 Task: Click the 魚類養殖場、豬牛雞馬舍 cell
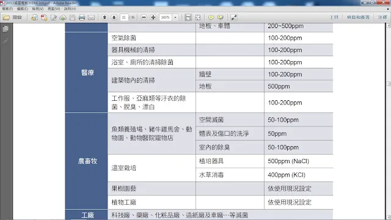(152, 133)
